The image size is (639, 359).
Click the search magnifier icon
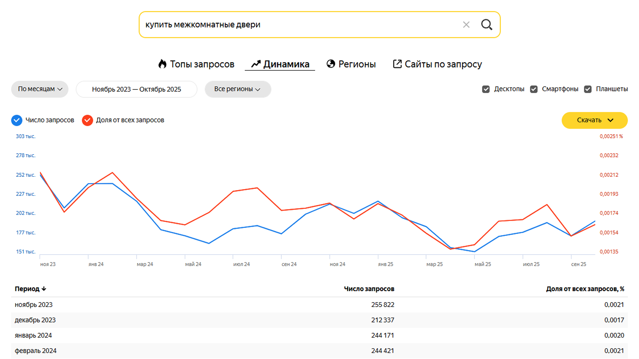[487, 25]
